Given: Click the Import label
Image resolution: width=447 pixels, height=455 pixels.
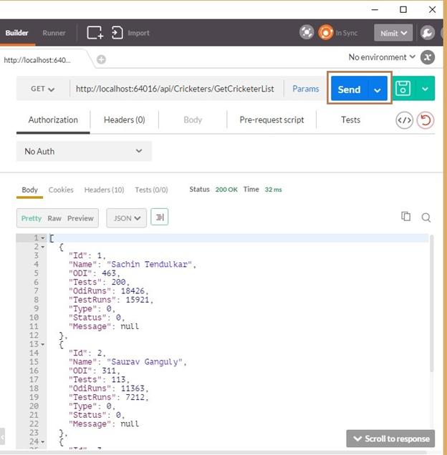Looking at the screenshot, I should pyautogui.click(x=139, y=33).
